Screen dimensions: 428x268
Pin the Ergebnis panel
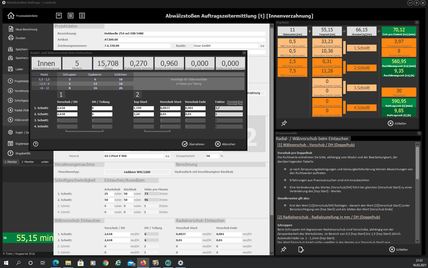[x=284, y=123]
